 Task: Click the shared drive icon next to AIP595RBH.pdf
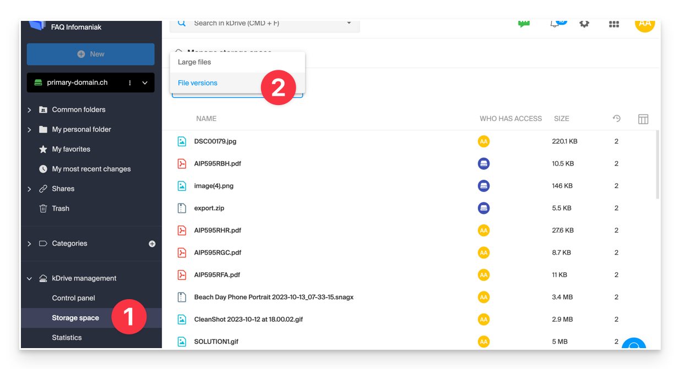483,163
